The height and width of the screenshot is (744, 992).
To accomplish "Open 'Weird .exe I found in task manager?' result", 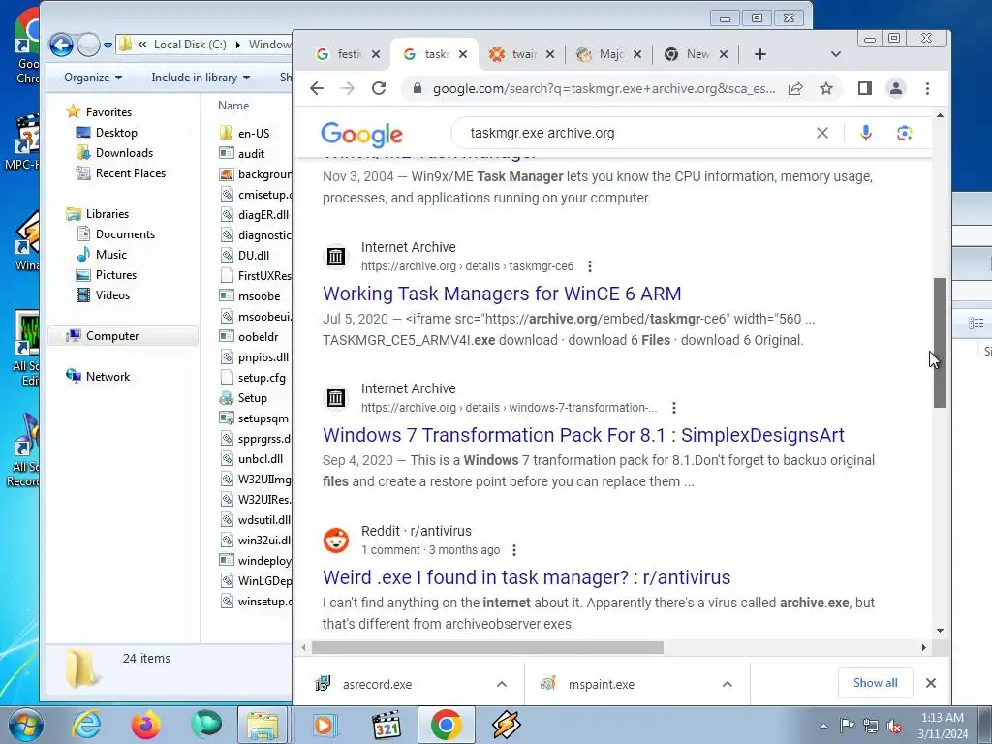I will [x=526, y=577].
